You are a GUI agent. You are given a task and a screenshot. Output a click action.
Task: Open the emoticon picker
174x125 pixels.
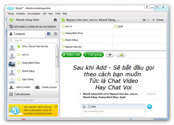click(84, 107)
